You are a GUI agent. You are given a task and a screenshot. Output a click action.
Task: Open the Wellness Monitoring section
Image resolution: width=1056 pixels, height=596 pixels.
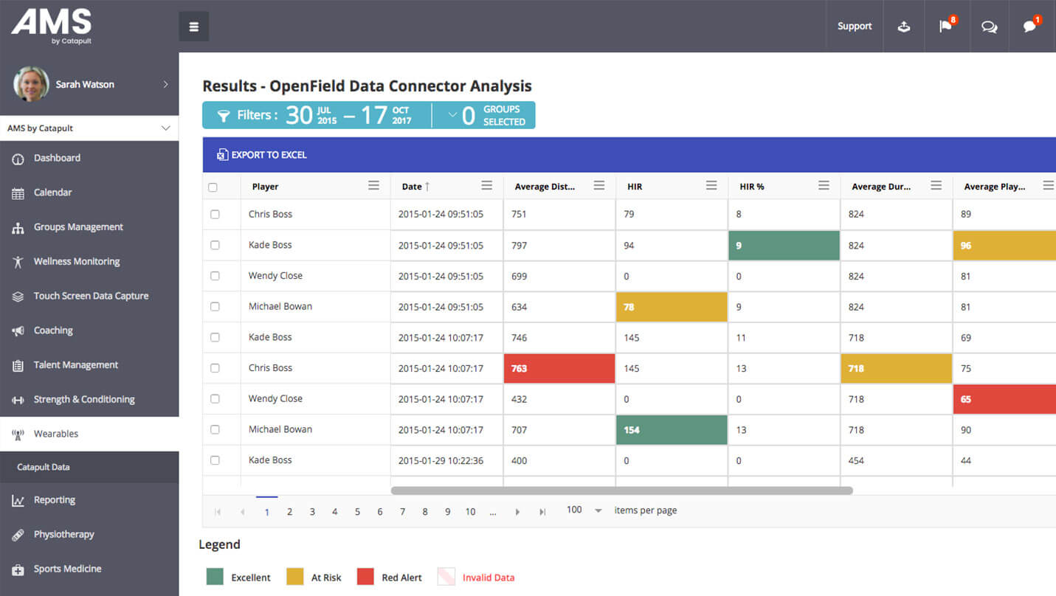[77, 261]
